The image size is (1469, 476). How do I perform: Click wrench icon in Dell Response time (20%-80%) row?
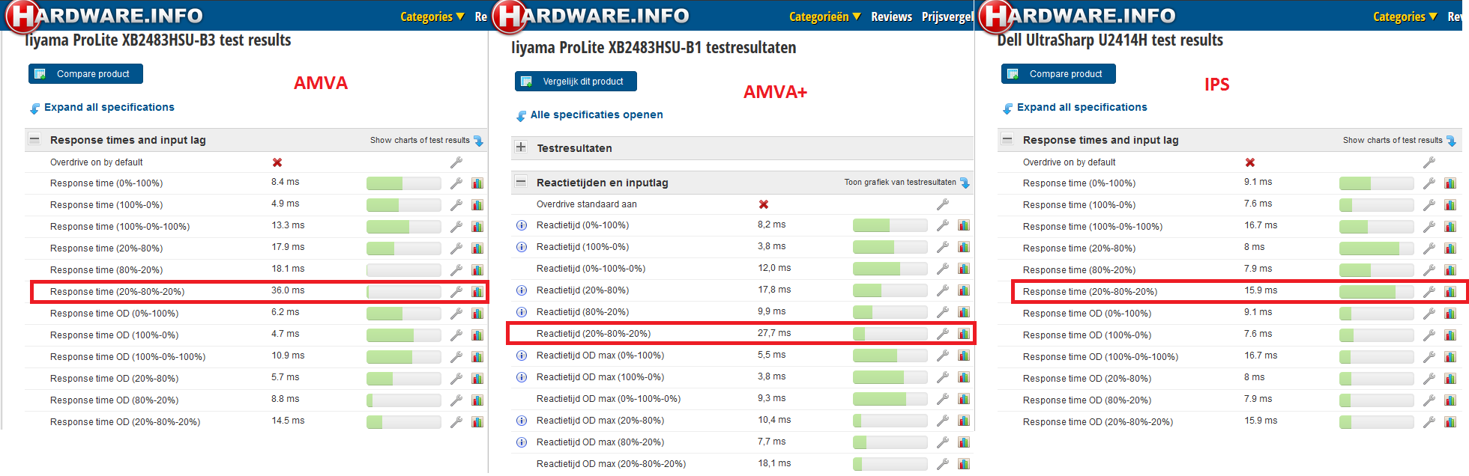pos(1429,248)
